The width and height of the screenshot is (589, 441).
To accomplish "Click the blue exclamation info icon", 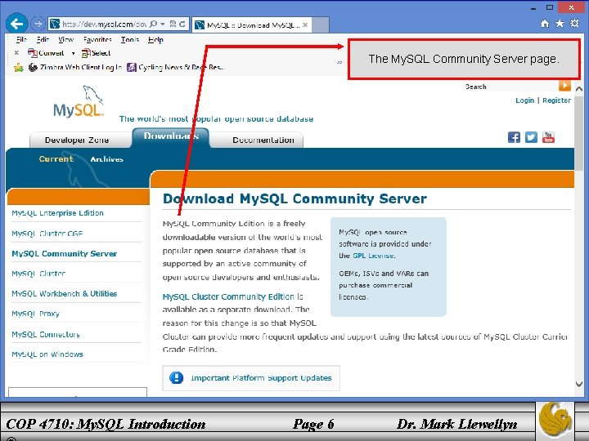I will 176,377.
